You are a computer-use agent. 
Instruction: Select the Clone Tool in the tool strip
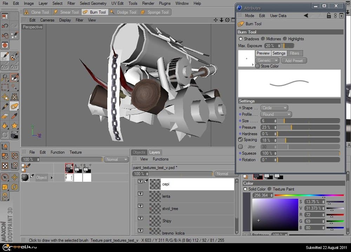pyautogui.click(x=37, y=12)
